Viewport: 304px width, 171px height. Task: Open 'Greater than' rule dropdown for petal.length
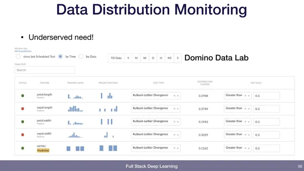pos(237,95)
